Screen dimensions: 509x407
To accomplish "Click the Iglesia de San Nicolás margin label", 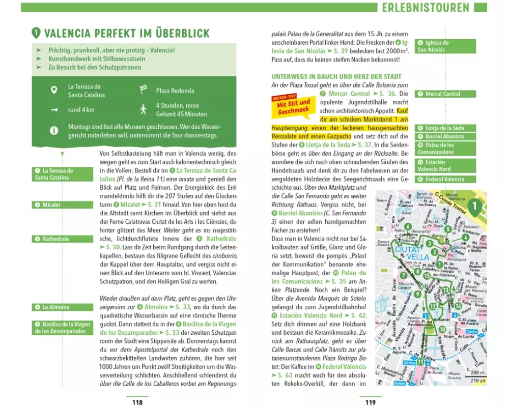I will click(x=445, y=46).
